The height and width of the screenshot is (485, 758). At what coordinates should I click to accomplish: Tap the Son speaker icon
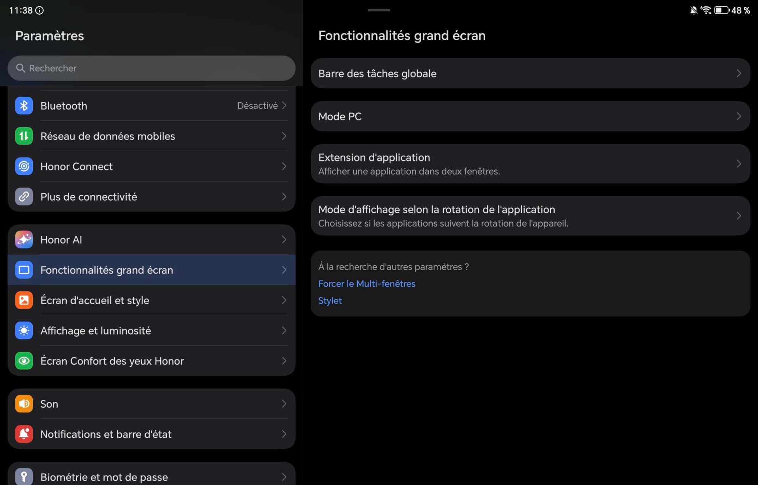coord(24,404)
